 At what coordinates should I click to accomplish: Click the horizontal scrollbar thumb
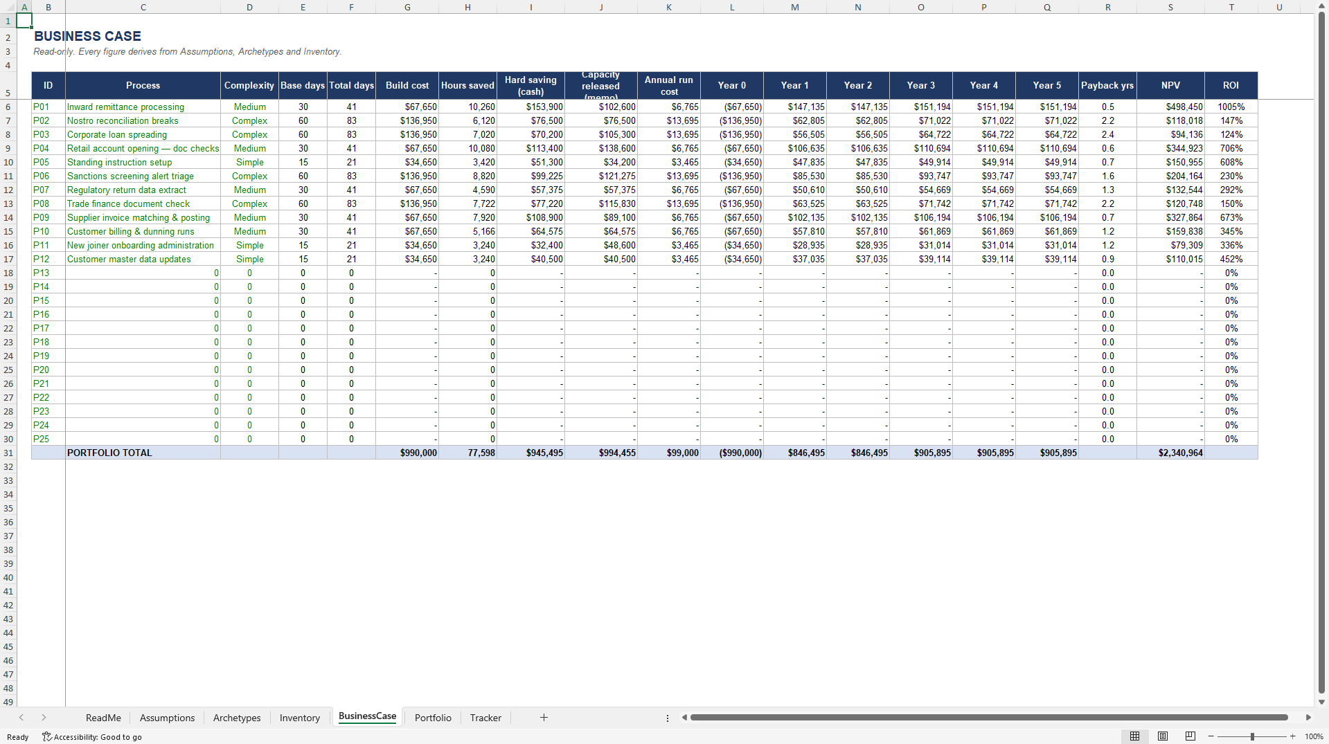pyautogui.click(x=989, y=718)
